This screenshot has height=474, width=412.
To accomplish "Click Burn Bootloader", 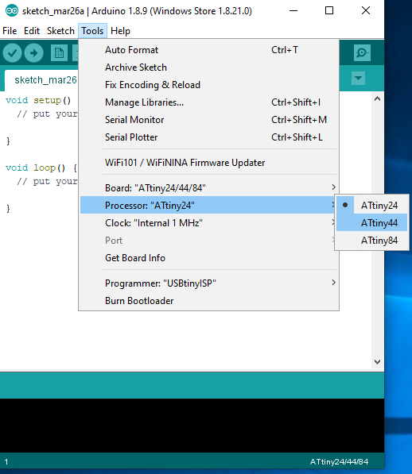I will (x=209, y=301).
